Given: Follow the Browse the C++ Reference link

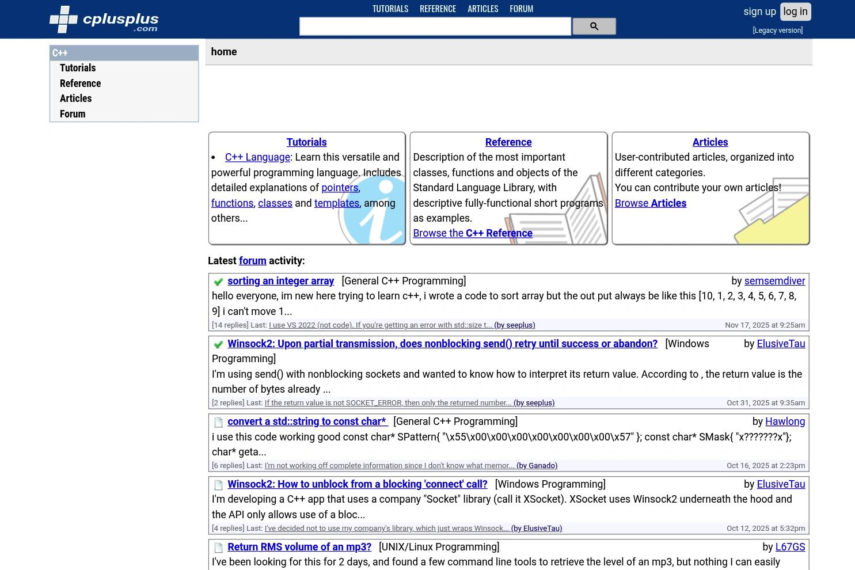Looking at the screenshot, I should tap(472, 233).
